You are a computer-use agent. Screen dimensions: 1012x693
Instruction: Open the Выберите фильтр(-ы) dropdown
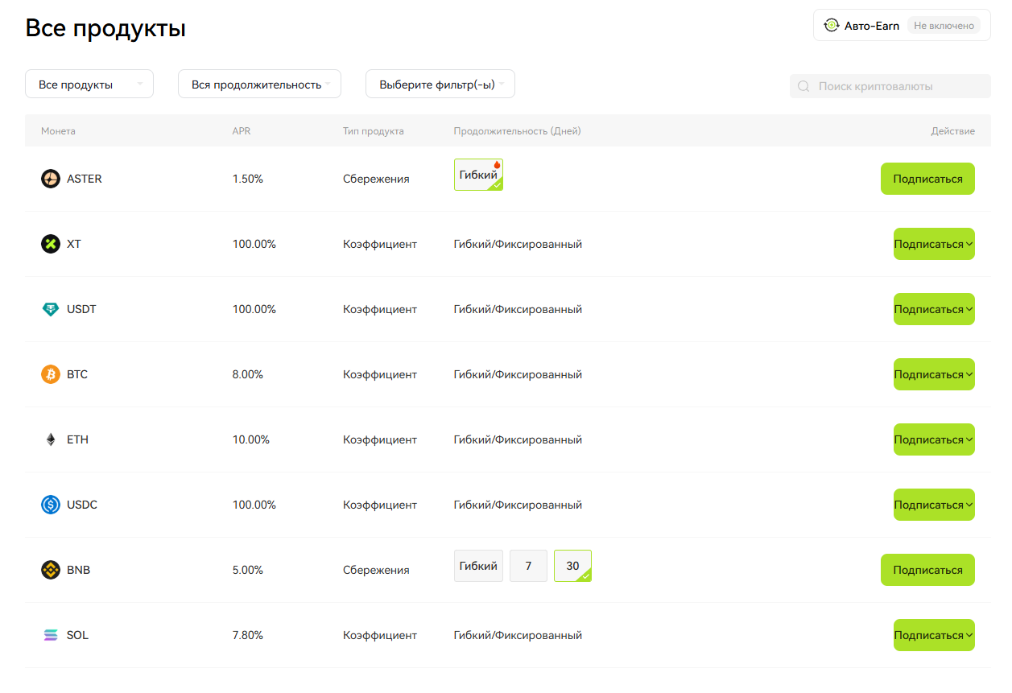[x=440, y=85]
